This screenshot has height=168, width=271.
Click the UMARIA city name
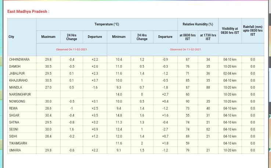point(15,150)
